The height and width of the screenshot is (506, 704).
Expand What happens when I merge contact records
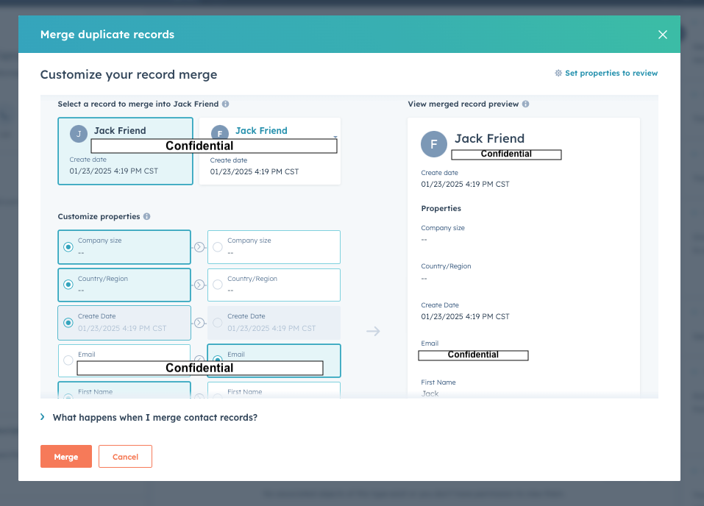tap(149, 418)
